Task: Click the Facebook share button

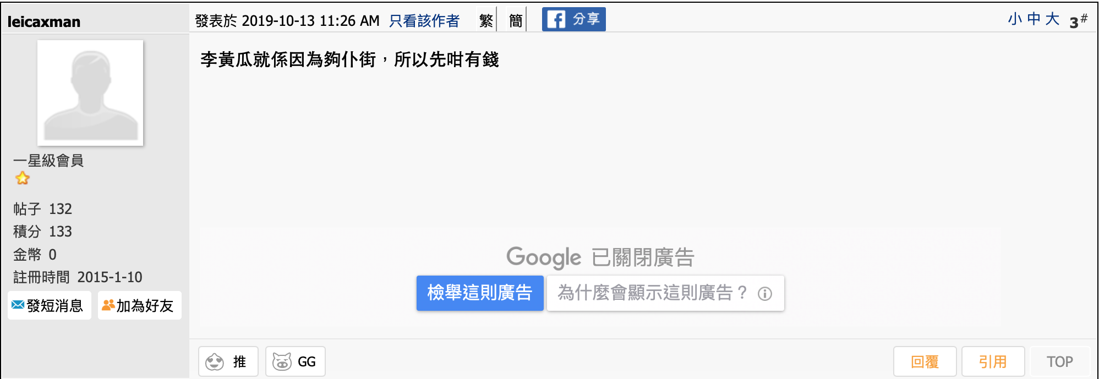Action: [x=573, y=19]
